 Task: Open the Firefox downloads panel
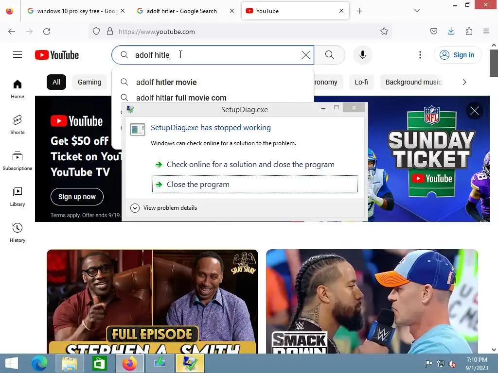point(451,32)
